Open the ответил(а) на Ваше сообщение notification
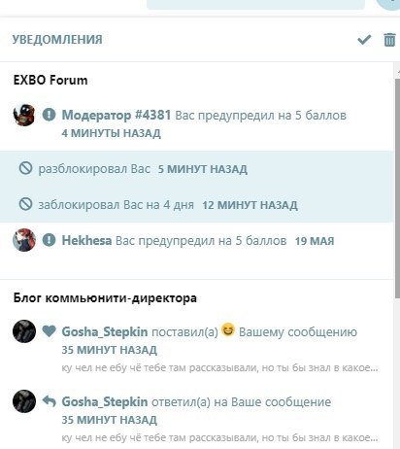Viewport: 400px width, 449px height. [197, 419]
